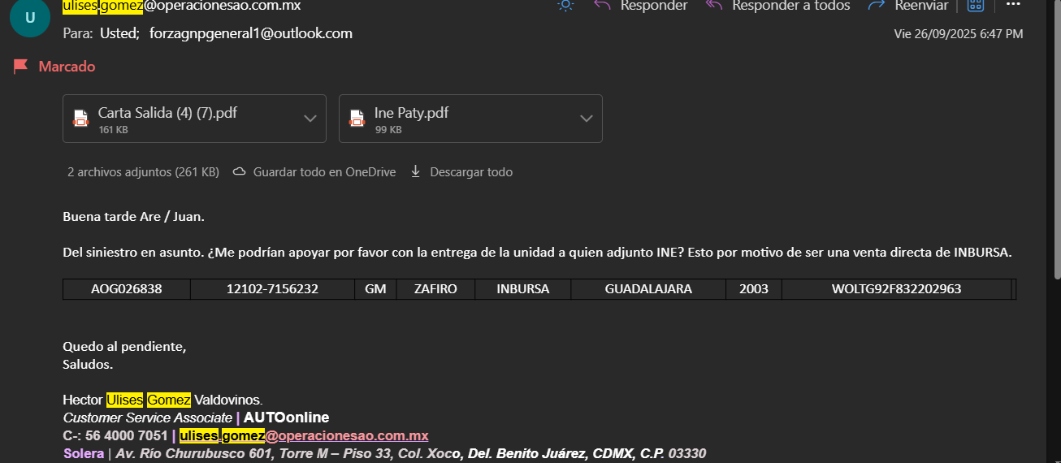Viewport: 1061px width, 463px height.
Task: Click the PDF icon of Carta Salida attachment
Action: 80,119
